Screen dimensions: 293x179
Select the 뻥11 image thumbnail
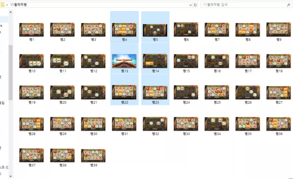[x=62, y=61]
